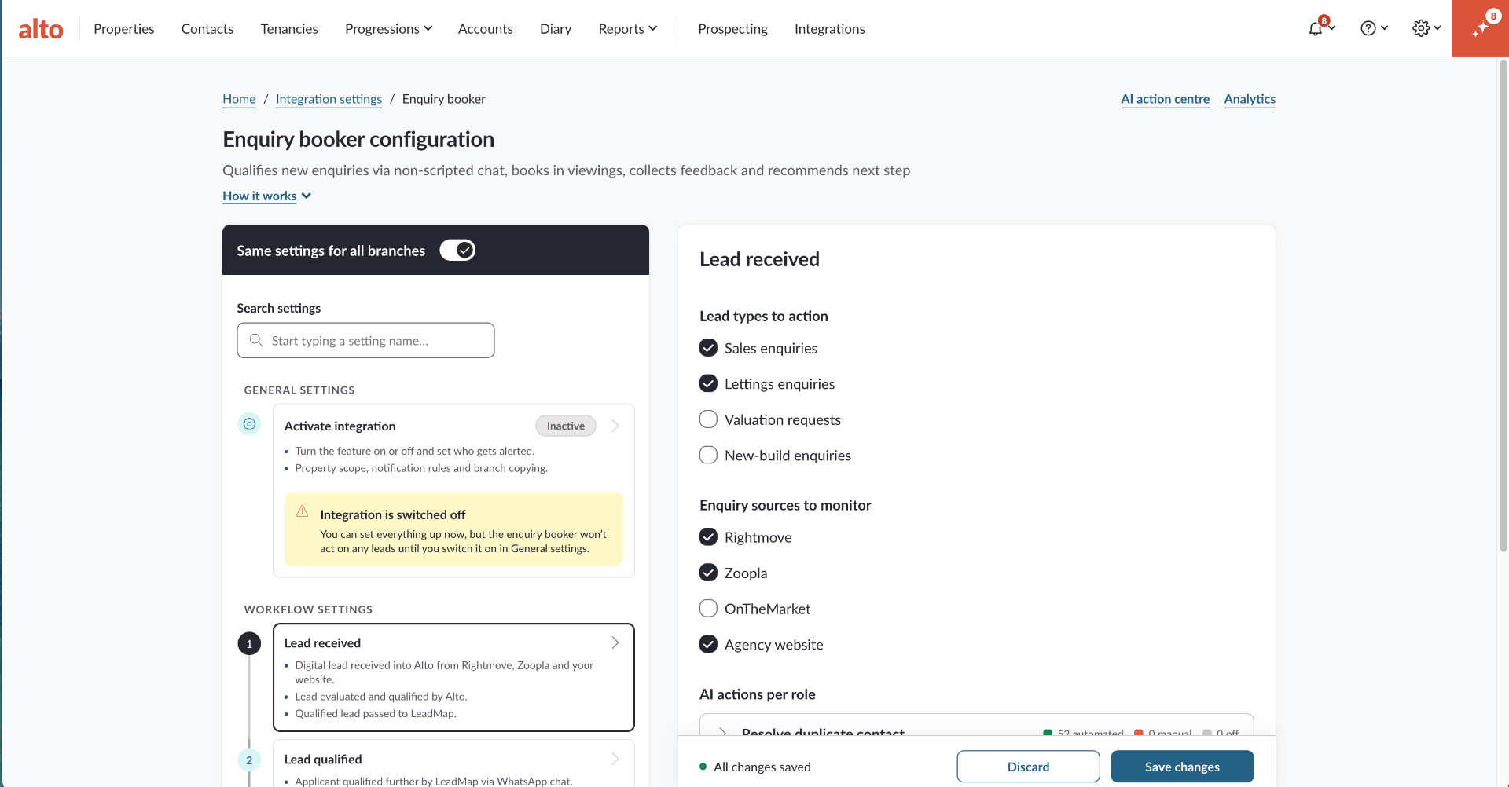
Task: Click the Discard button
Action: point(1028,767)
